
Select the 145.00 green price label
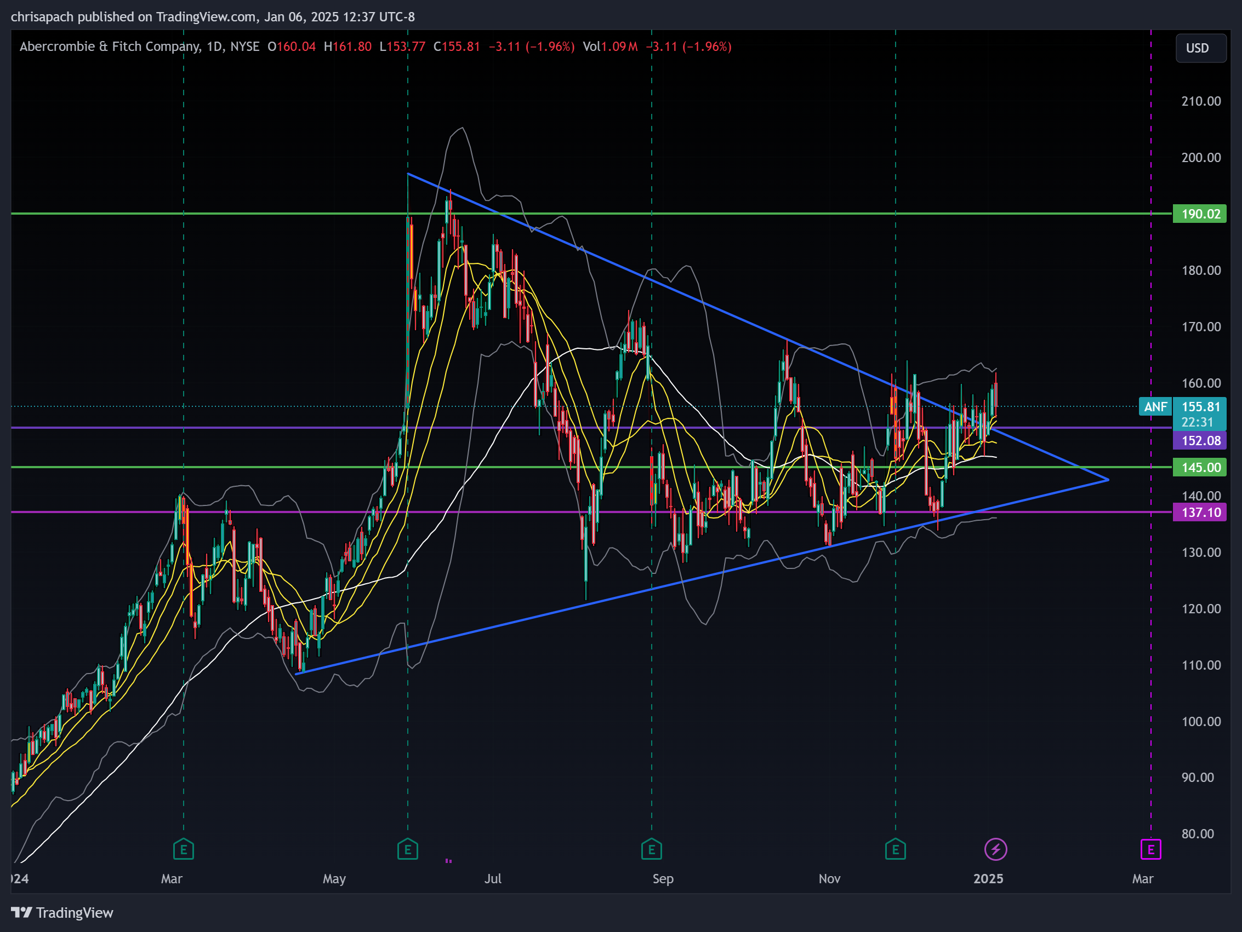click(x=1199, y=467)
